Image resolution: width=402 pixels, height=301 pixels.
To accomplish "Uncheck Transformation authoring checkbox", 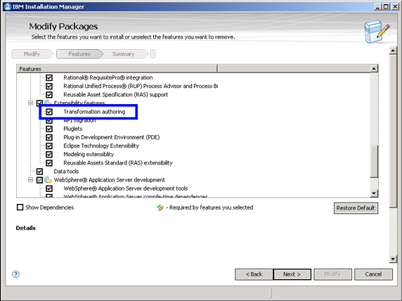I will (x=49, y=112).
